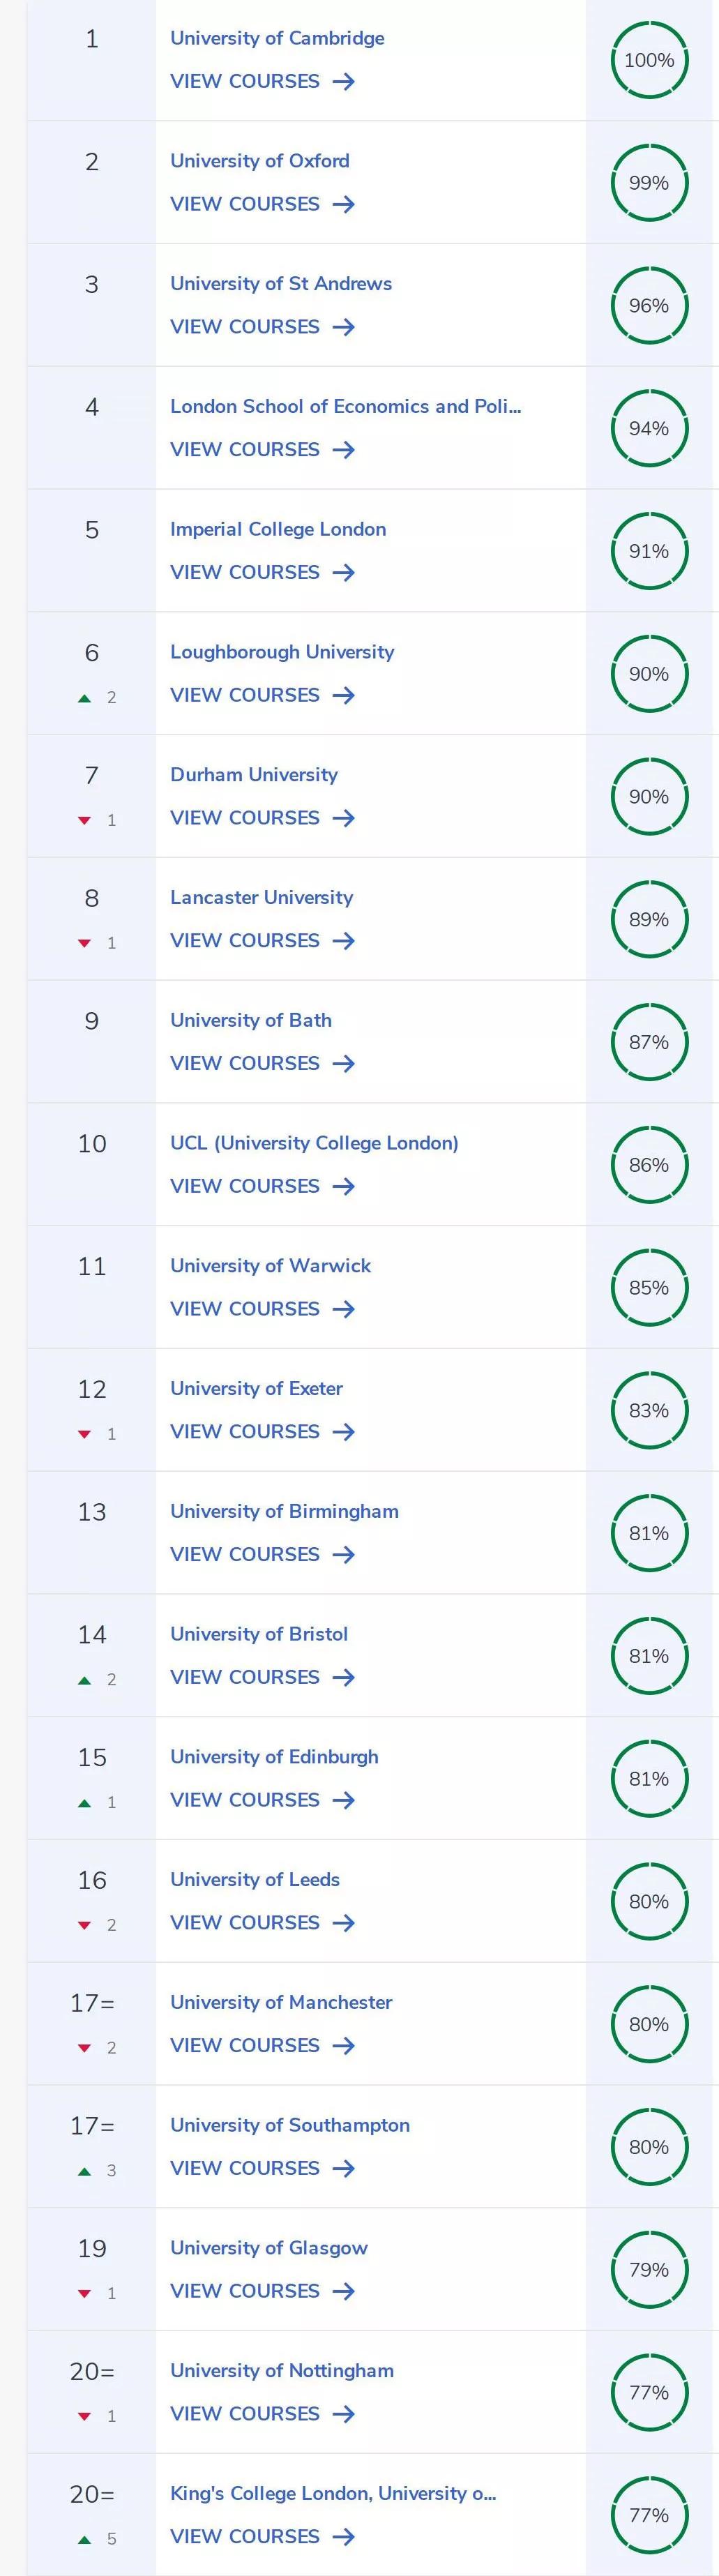Open London School of Economics link

pyautogui.click(x=345, y=406)
